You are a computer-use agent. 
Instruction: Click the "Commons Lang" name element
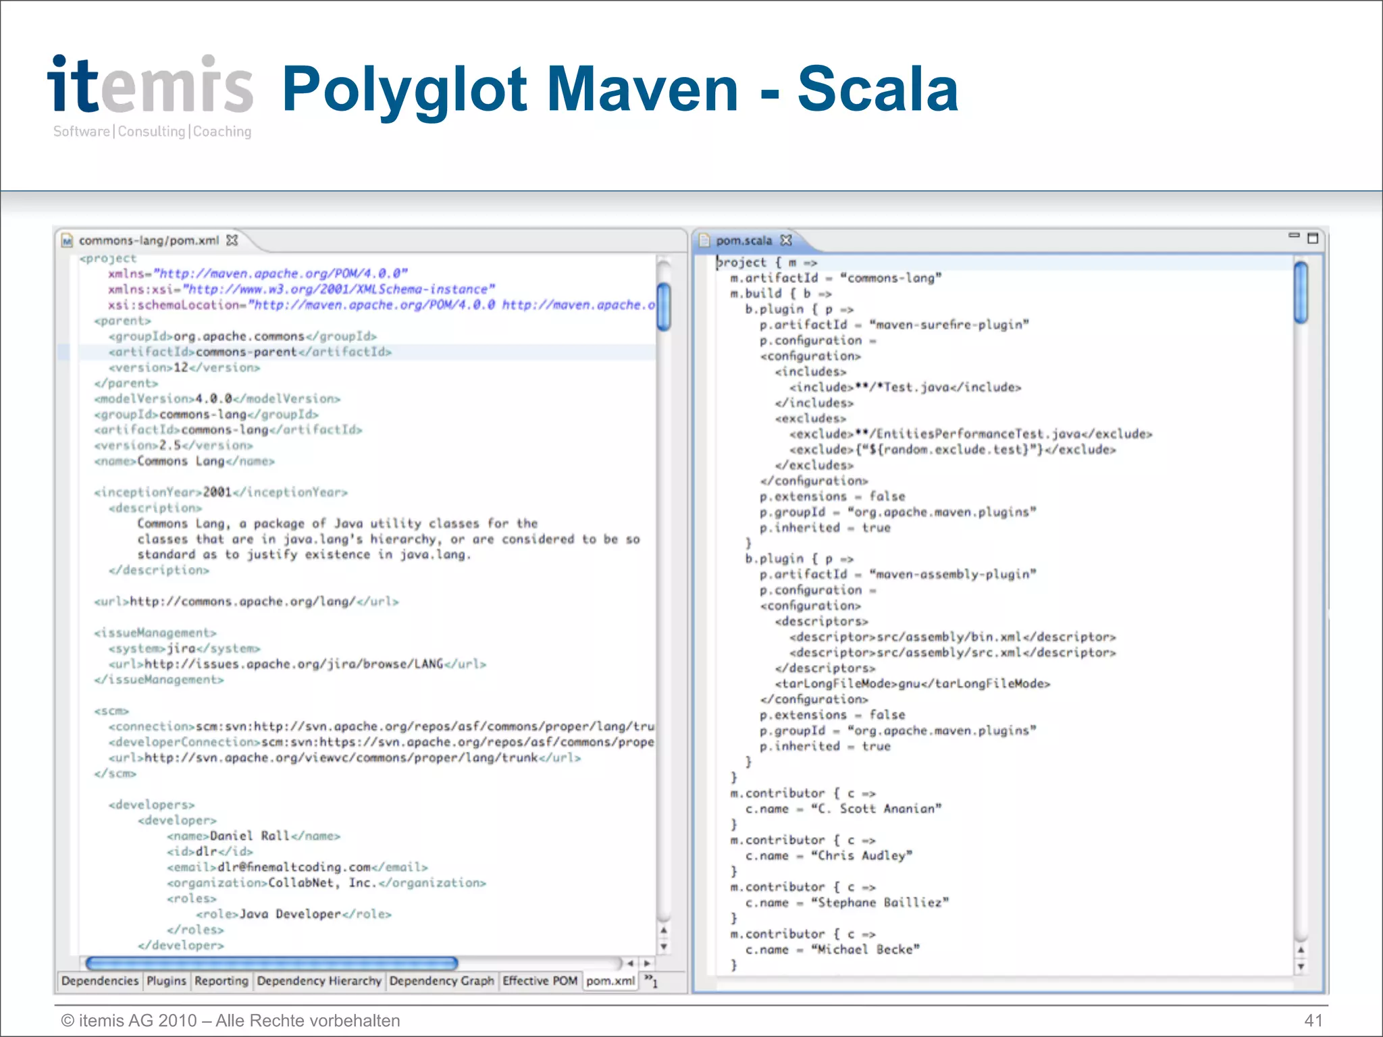pyautogui.click(x=184, y=461)
